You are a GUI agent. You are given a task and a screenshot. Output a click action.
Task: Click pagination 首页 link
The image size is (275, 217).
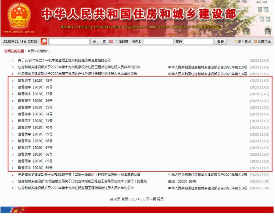pyautogui.click(x=125, y=199)
